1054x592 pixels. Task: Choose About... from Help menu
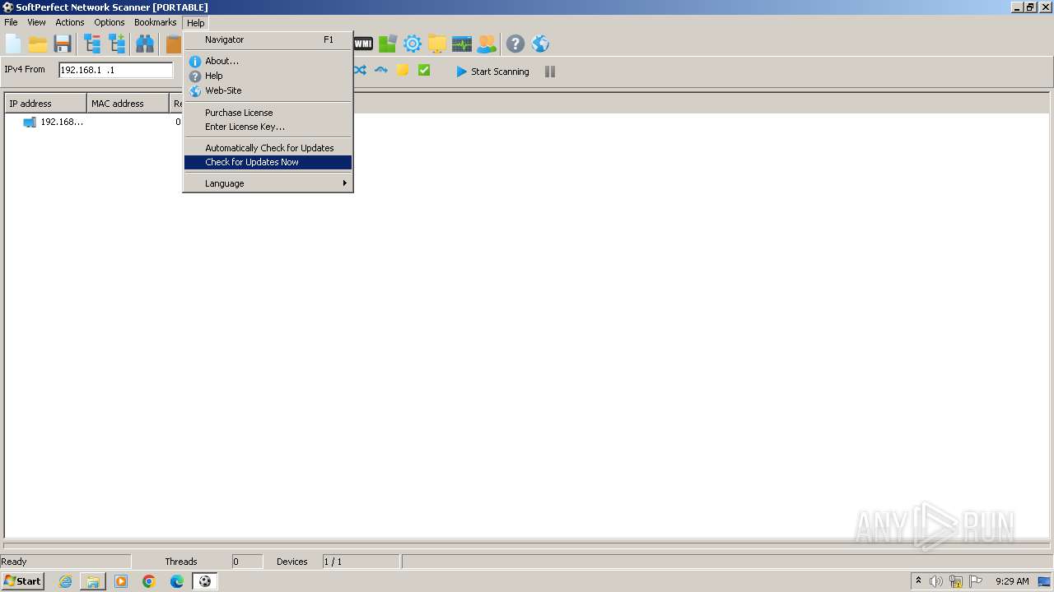click(x=268, y=61)
